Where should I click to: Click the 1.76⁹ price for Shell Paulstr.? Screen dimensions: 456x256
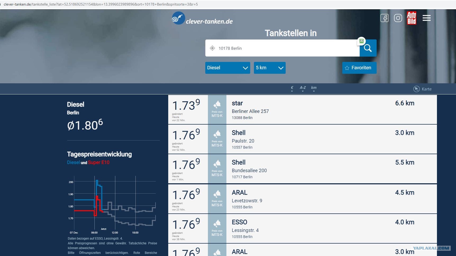coord(186,135)
